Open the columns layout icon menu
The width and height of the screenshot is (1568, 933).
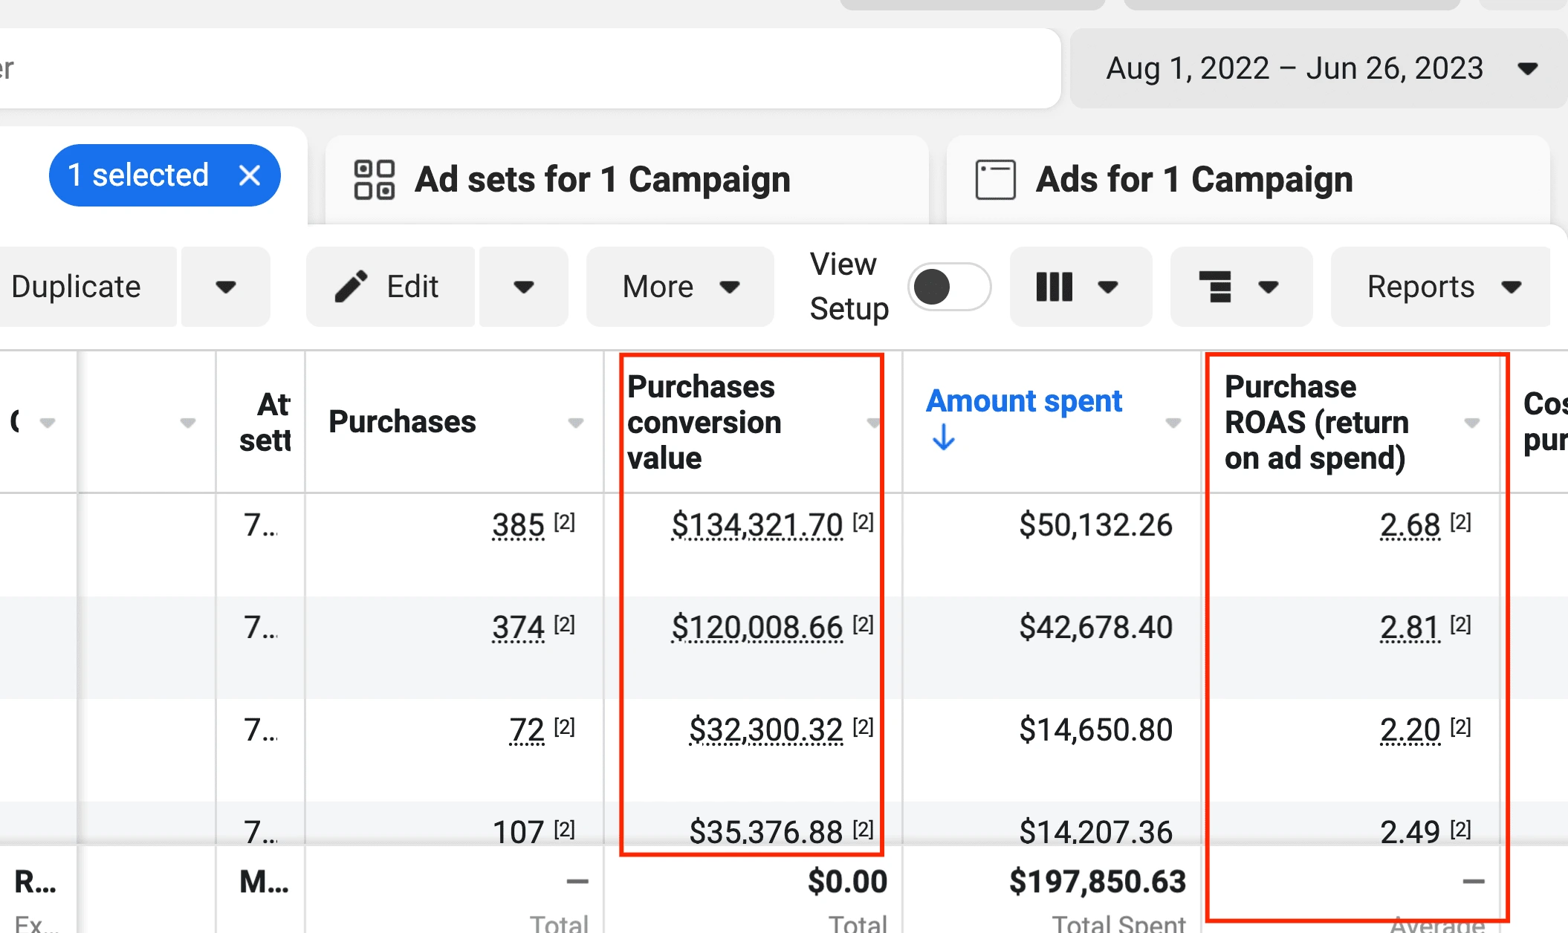coord(1054,287)
